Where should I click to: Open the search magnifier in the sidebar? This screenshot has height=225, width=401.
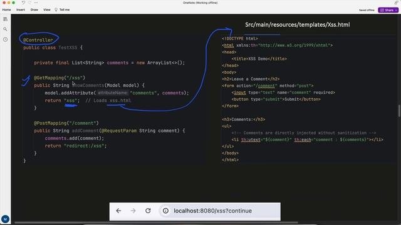(x=5, y=29)
